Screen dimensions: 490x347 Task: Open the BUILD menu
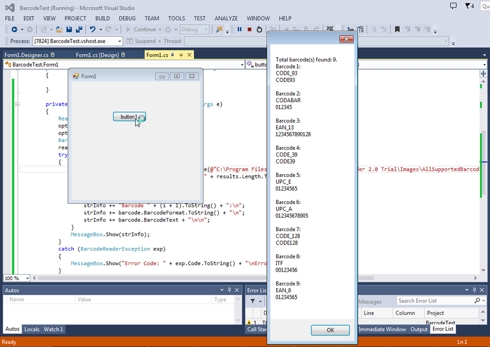103,18
